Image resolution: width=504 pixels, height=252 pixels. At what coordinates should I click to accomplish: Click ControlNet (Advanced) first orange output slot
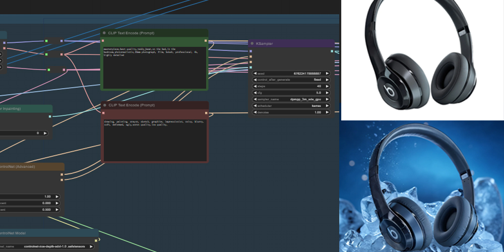click(x=62, y=174)
